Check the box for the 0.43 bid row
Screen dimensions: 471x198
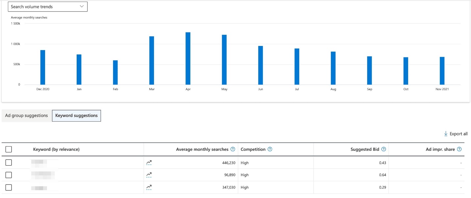click(x=9, y=163)
